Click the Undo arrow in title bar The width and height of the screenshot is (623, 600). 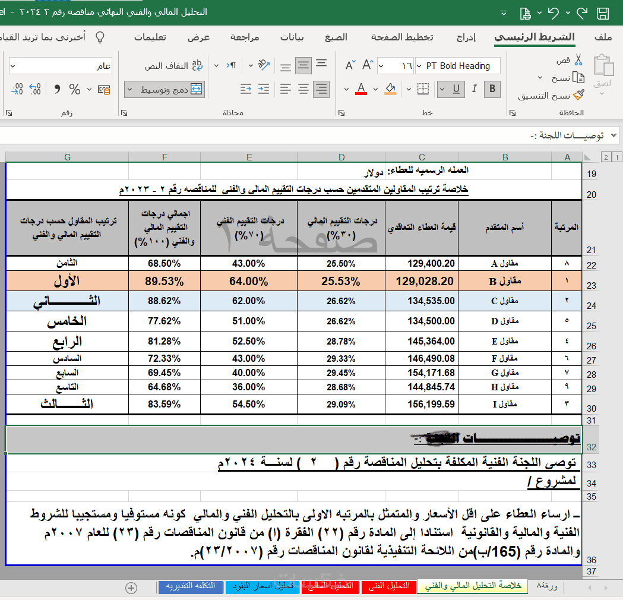pyautogui.click(x=554, y=14)
